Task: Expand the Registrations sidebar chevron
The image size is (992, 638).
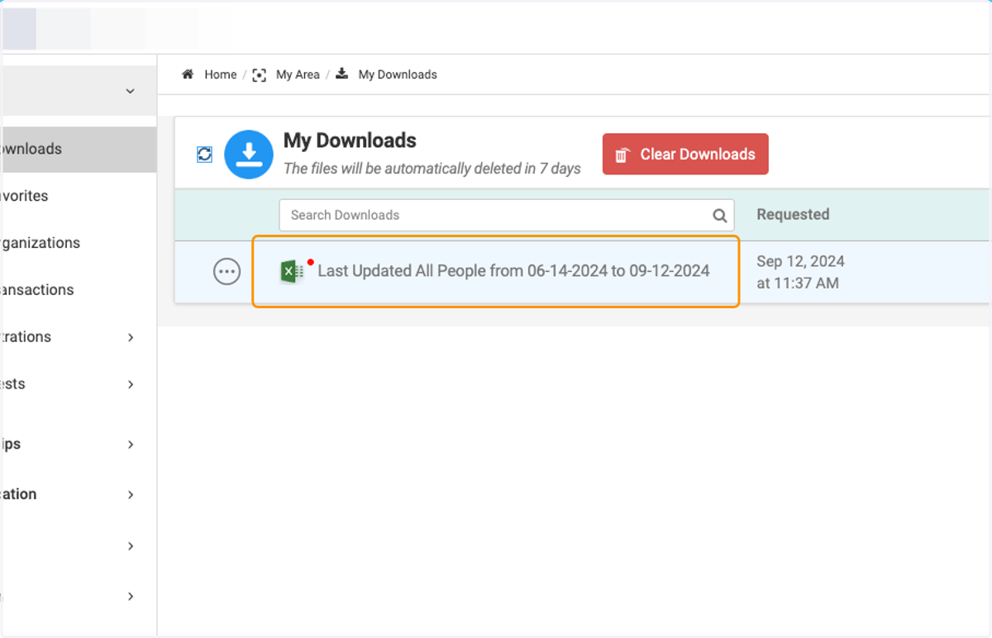Action: (x=131, y=337)
